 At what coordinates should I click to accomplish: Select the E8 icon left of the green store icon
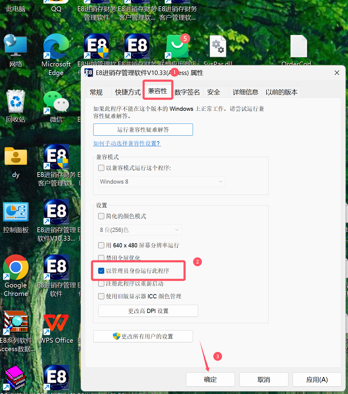(137, 46)
